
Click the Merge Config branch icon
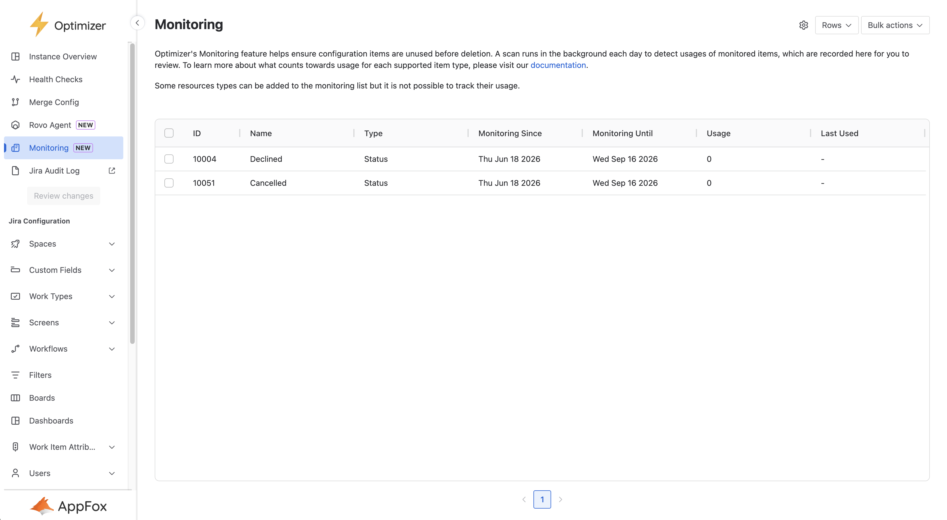tap(15, 102)
